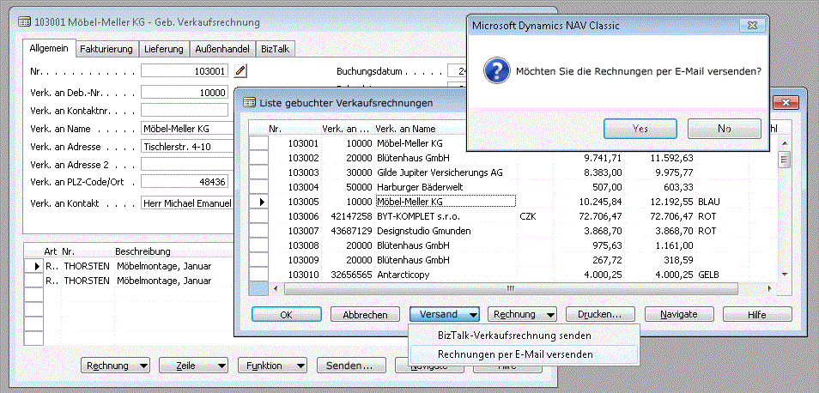
Task: Click the pencil edit icon beside Nr. field
Action: [x=240, y=70]
